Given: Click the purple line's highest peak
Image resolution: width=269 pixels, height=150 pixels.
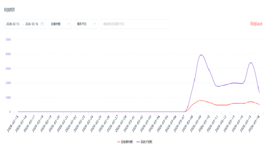Looking at the screenshot, I should 201,55.
